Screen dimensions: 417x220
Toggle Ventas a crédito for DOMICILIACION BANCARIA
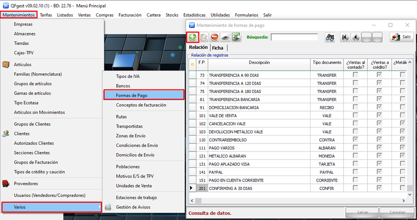coord(379,107)
